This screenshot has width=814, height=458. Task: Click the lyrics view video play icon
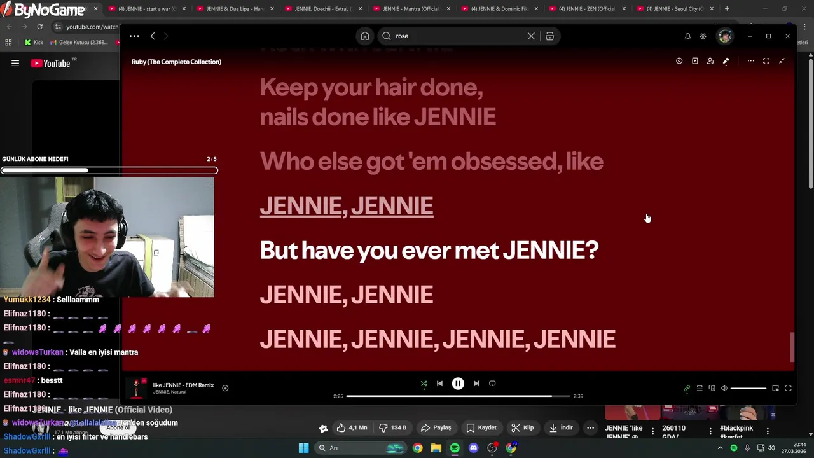pos(694,61)
